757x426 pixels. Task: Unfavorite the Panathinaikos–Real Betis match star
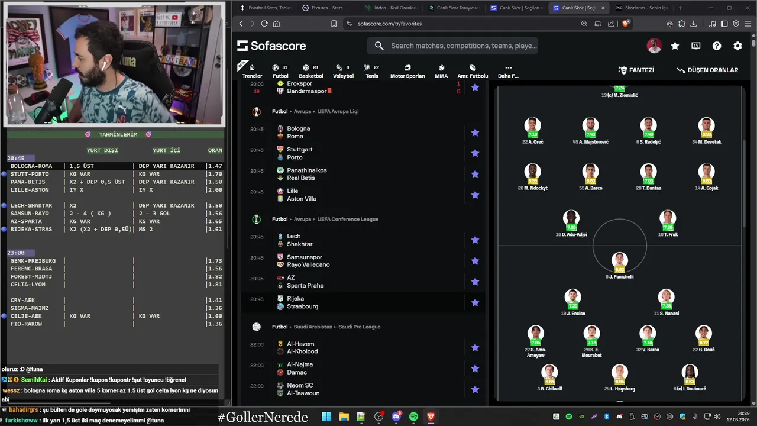(475, 174)
